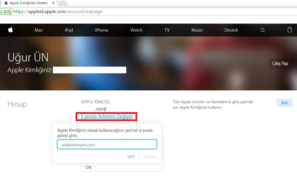The image size is (297, 184).
Task: Open the Music menu item
Action: pyautogui.click(x=197, y=30)
